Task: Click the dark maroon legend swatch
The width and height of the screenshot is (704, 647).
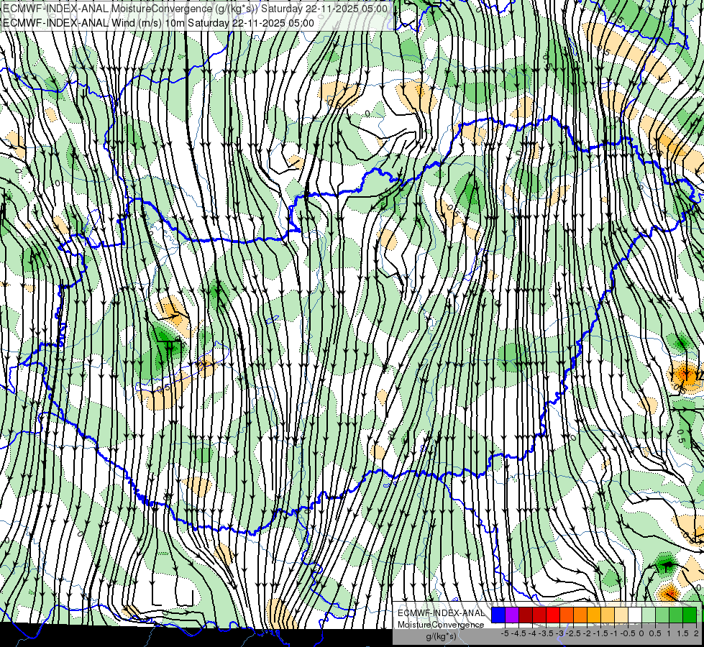Action: tap(526, 615)
